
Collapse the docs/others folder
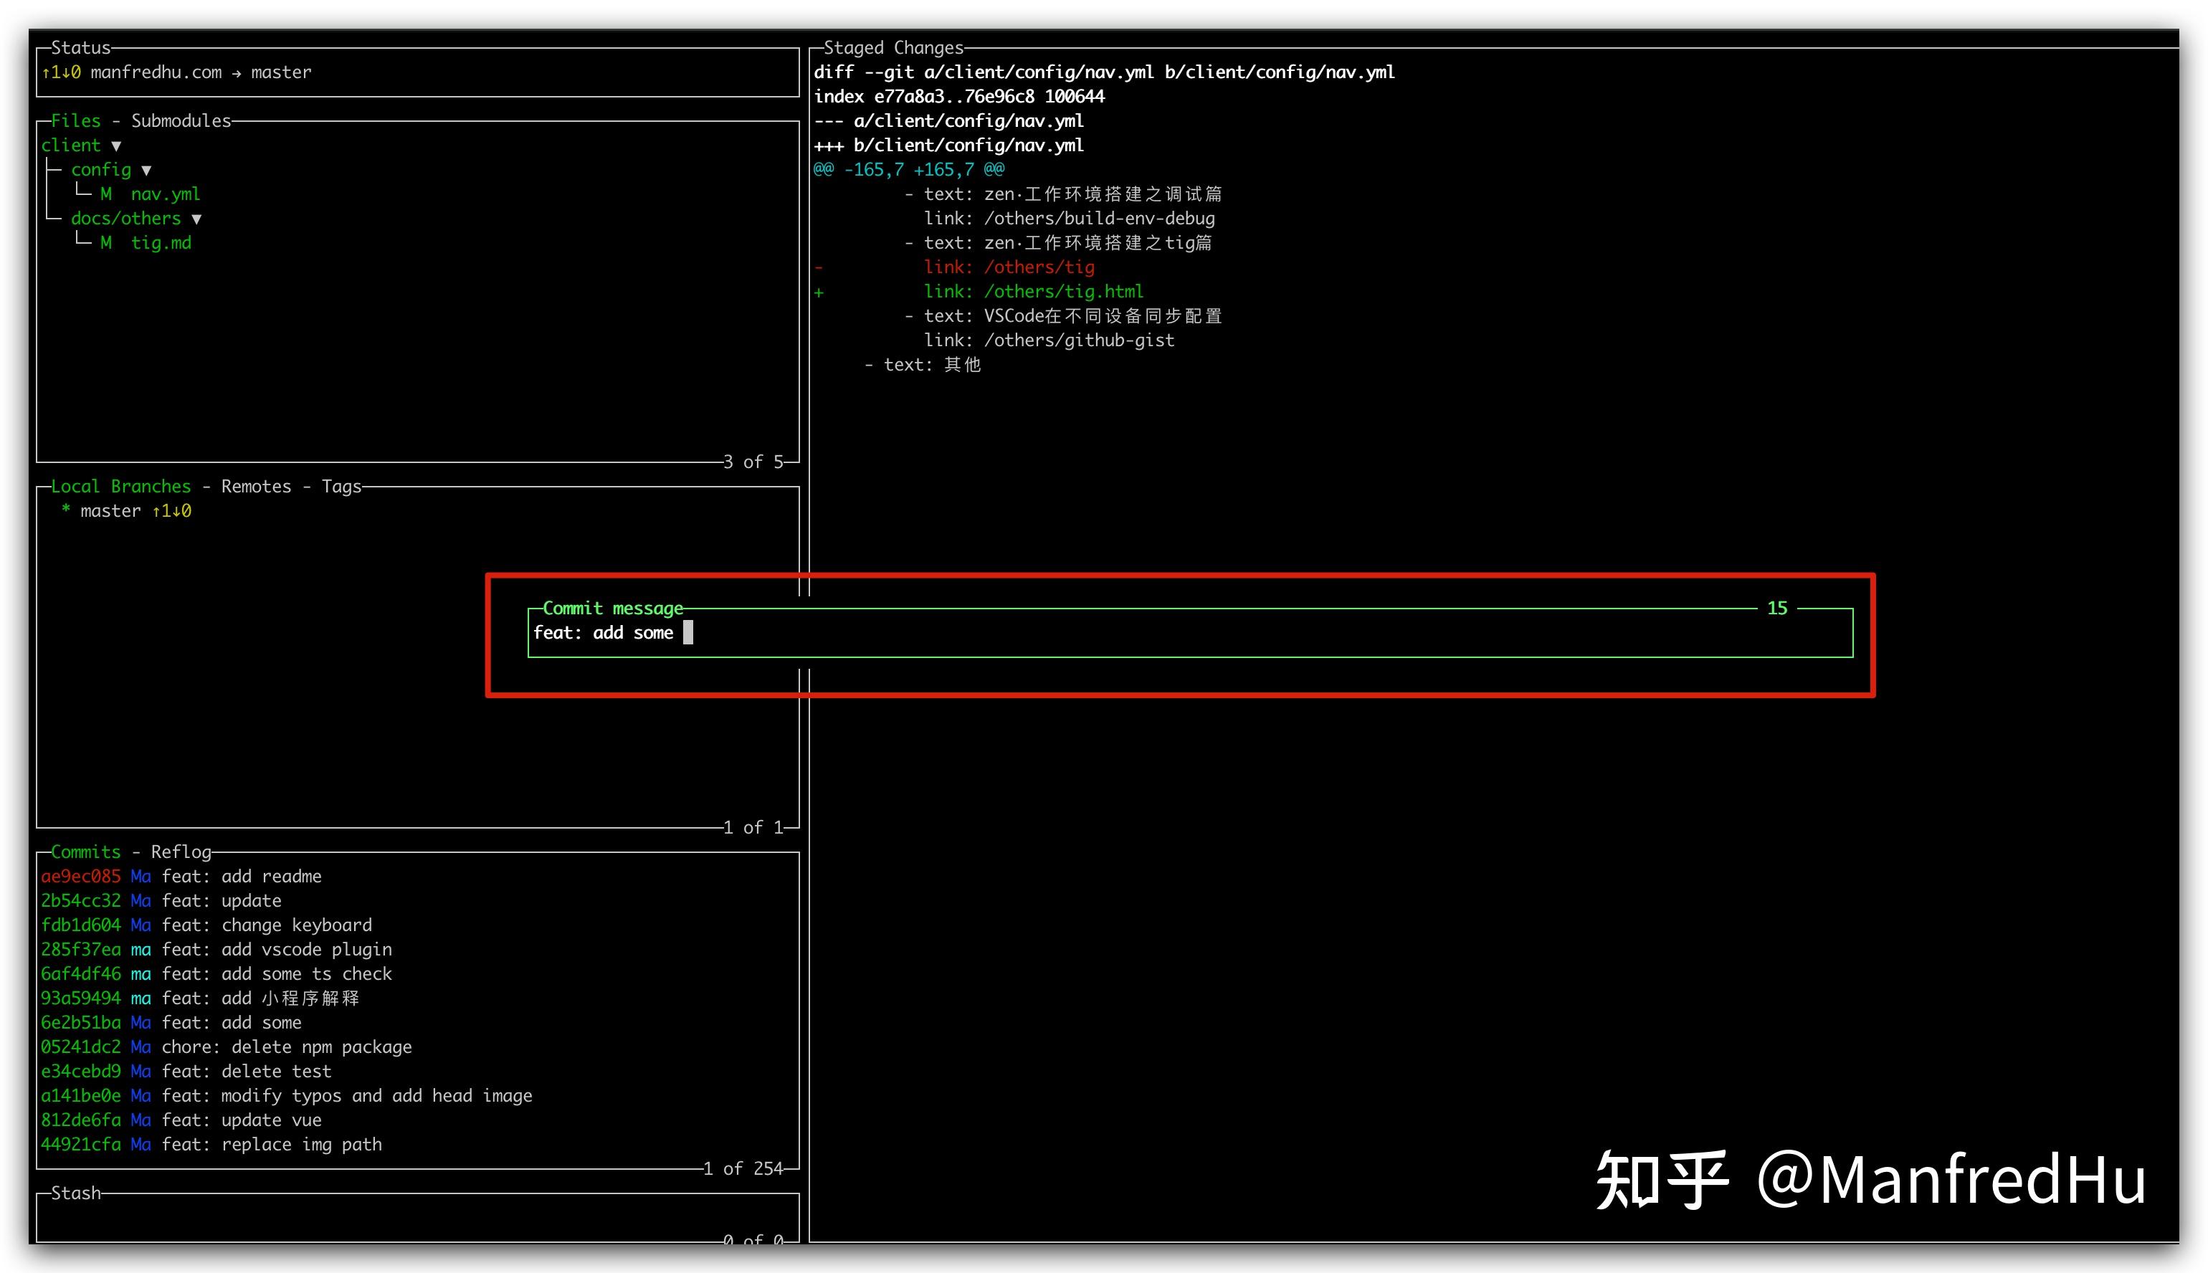[x=198, y=219]
